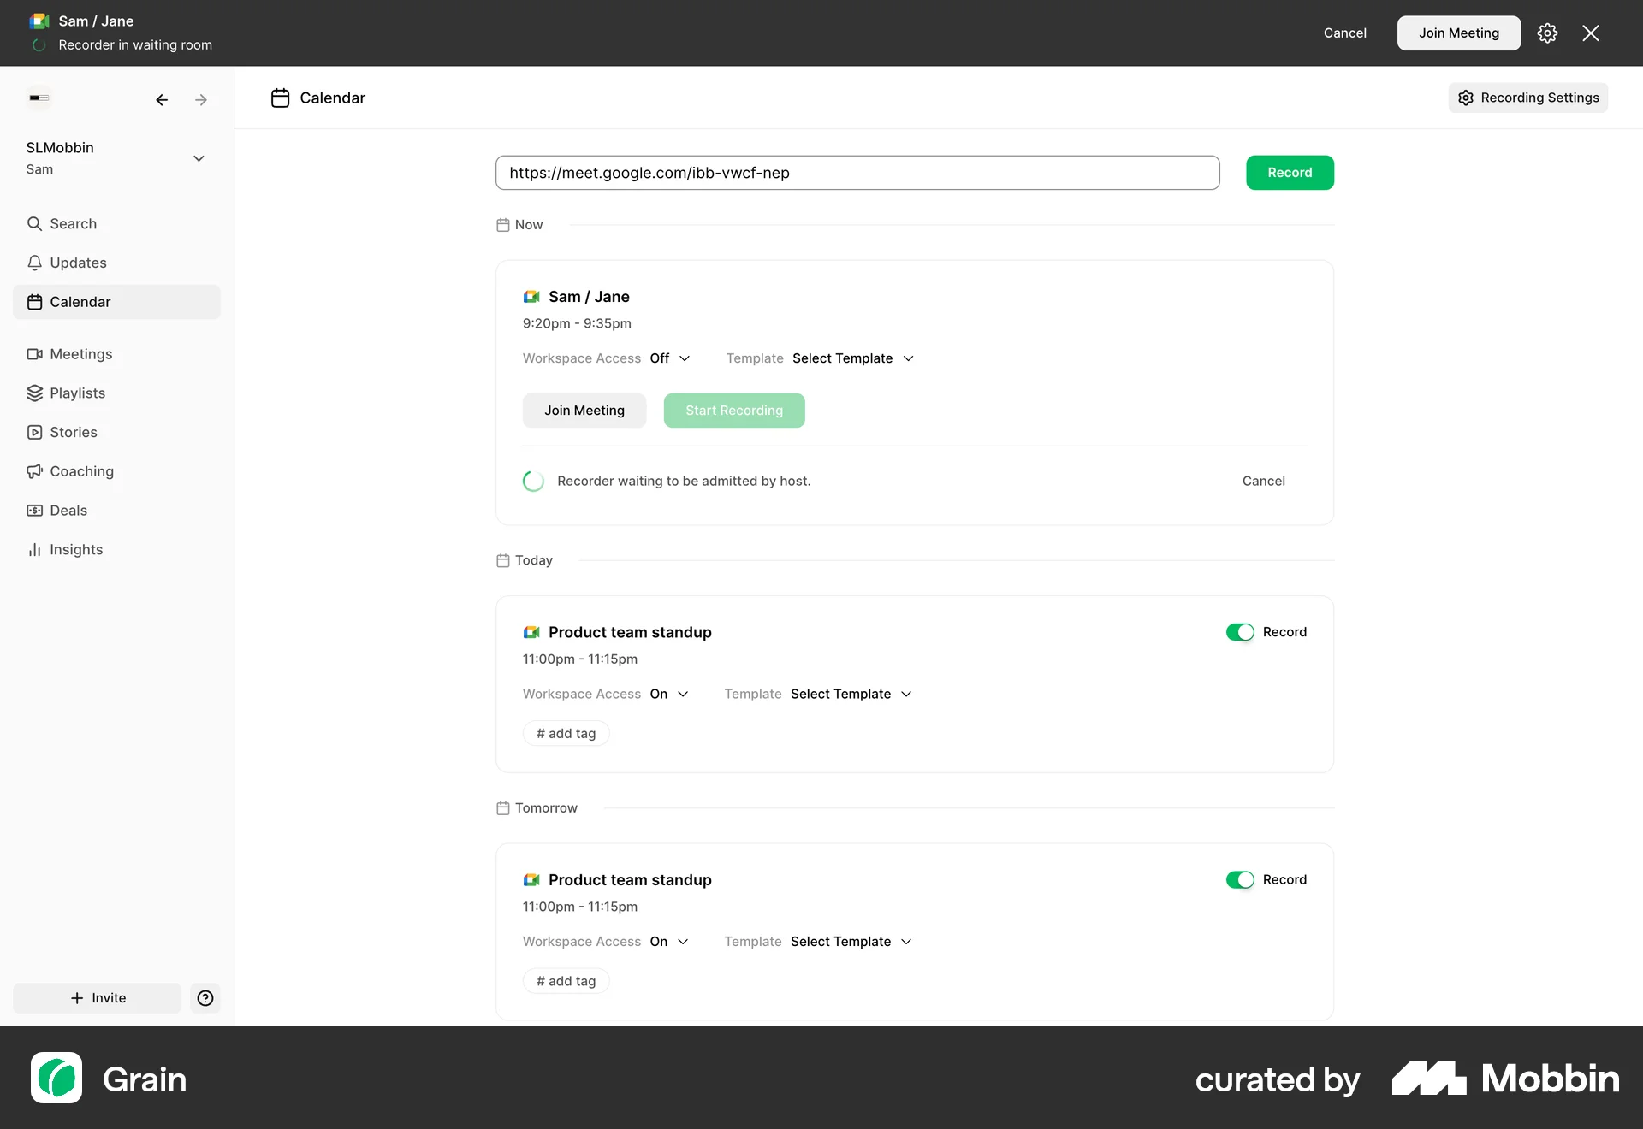Open the Insights section
The height and width of the screenshot is (1129, 1643).
[74, 549]
